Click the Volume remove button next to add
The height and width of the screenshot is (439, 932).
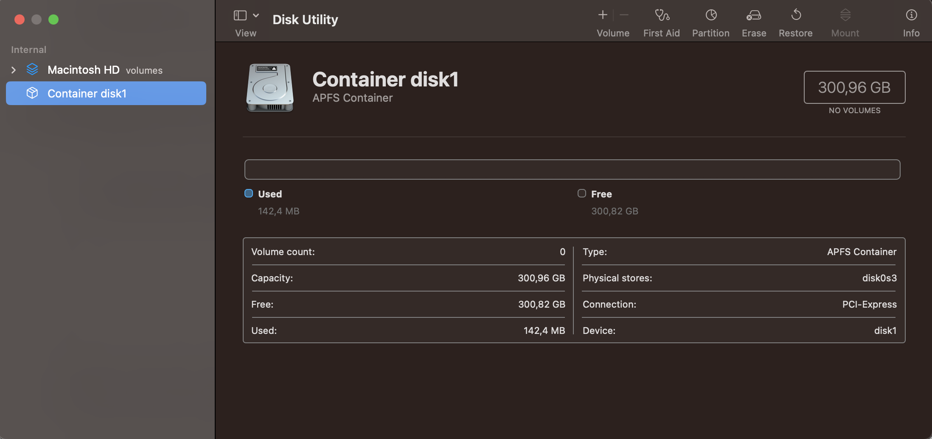pos(624,15)
